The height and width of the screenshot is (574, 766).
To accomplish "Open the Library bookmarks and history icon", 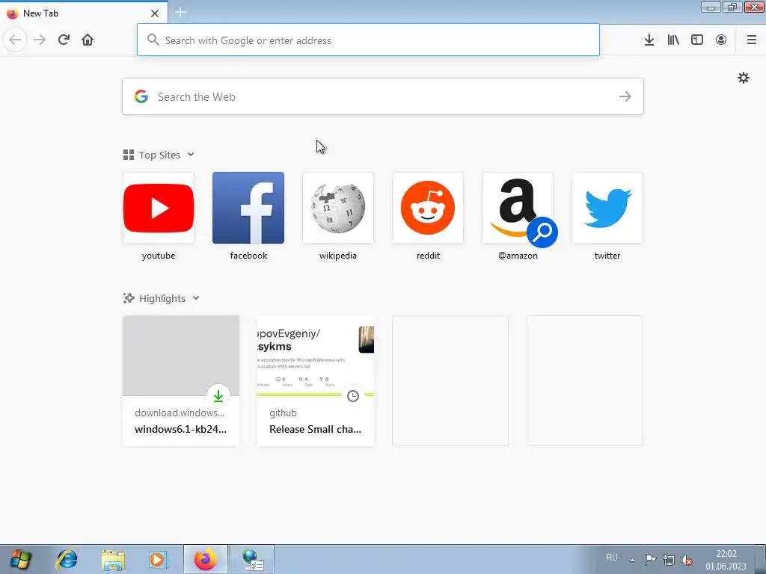I will pyautogui.click(x=673, y=40).
